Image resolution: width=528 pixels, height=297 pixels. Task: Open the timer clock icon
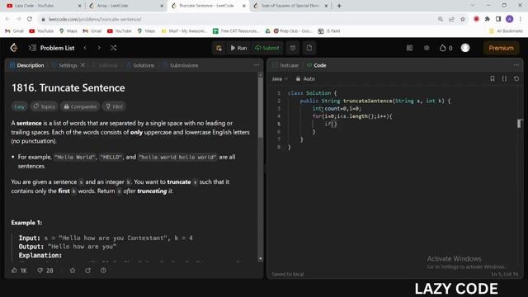(x=293, y=48)
